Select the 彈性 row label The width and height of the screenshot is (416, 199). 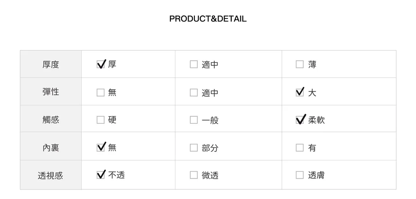click(x=51, y=92)
